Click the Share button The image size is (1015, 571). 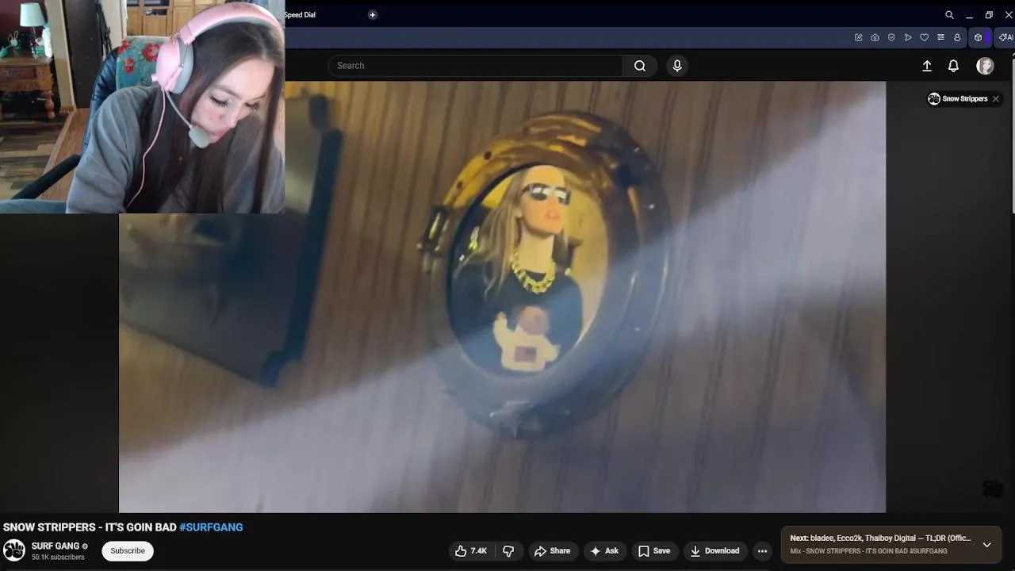coord(552,551)
